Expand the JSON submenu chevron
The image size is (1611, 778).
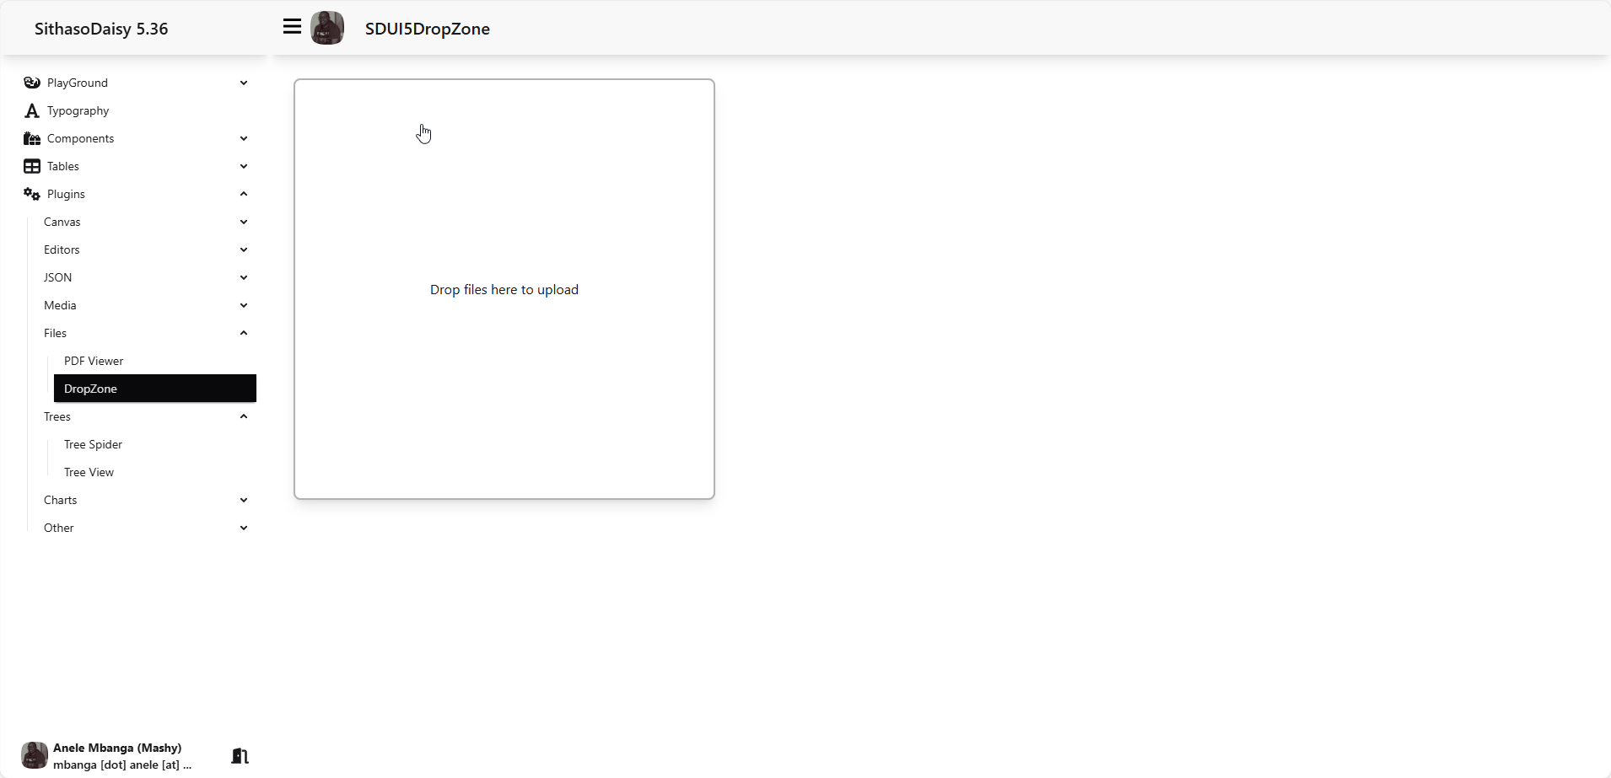point(244,277)
